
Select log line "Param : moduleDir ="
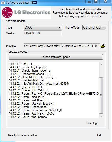(x=27, y=97)
